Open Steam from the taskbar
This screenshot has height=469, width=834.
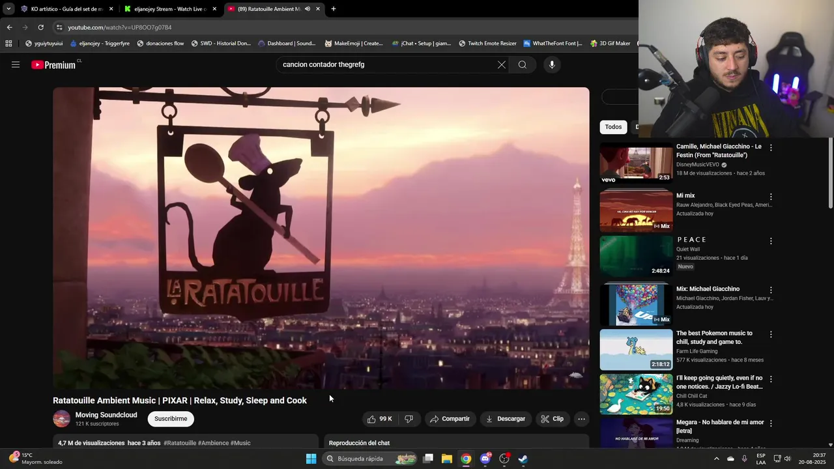tap(523, 459)
